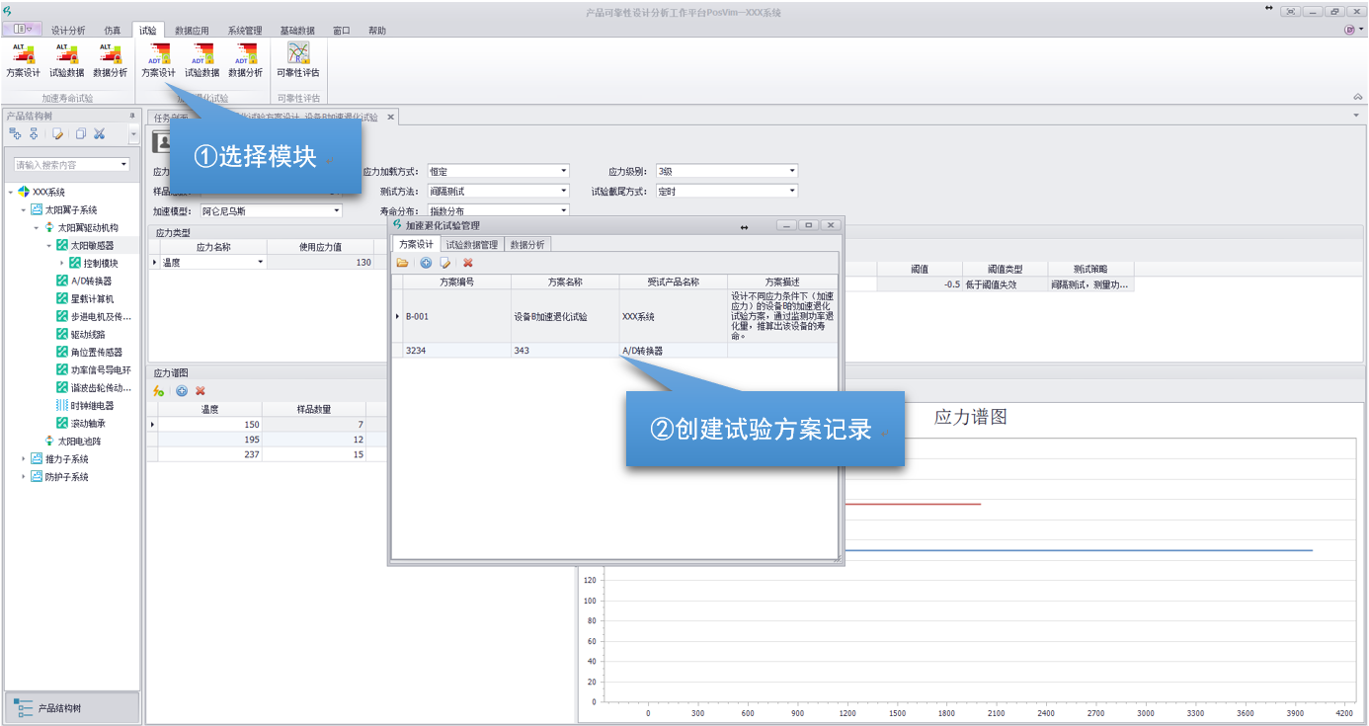
Task: Click 产品结构树 button at bottom-left
Action: (x=71, y=708)
